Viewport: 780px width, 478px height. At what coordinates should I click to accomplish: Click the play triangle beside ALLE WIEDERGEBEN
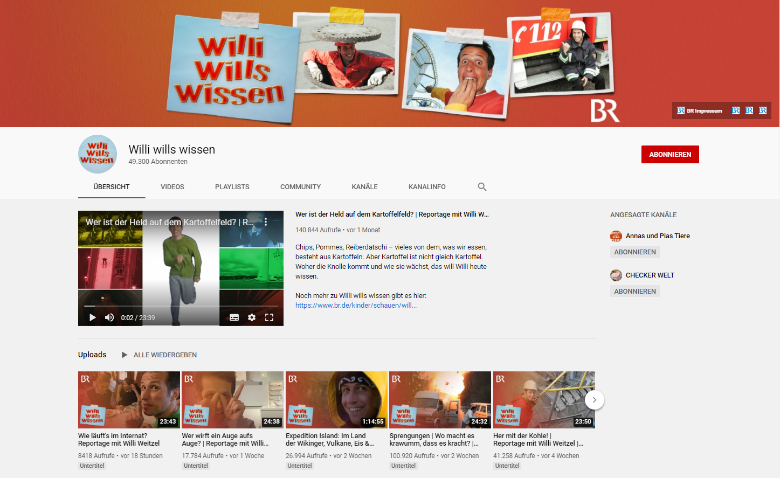coord(125,355)
